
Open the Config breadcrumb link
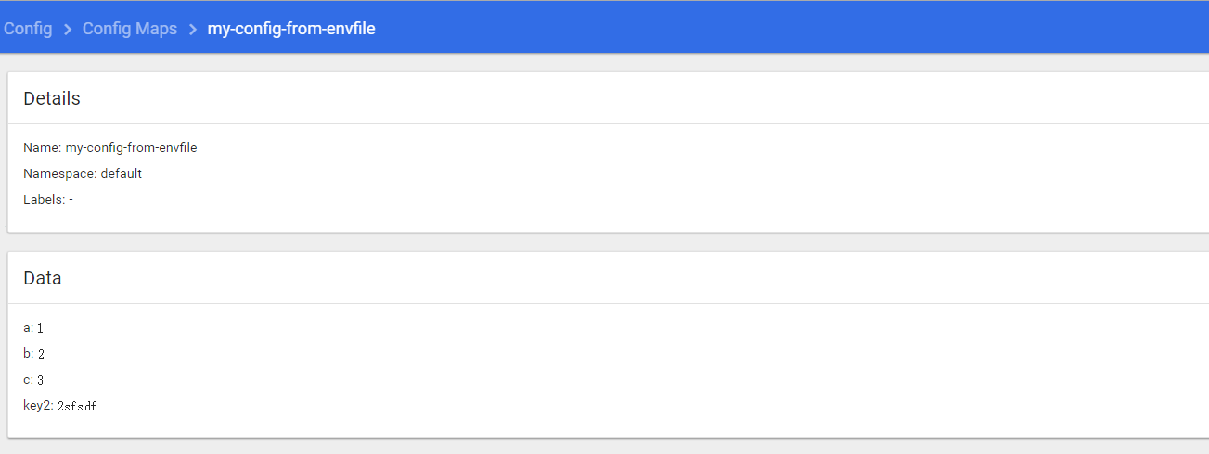pyautogui.click(x=28, y=29)
